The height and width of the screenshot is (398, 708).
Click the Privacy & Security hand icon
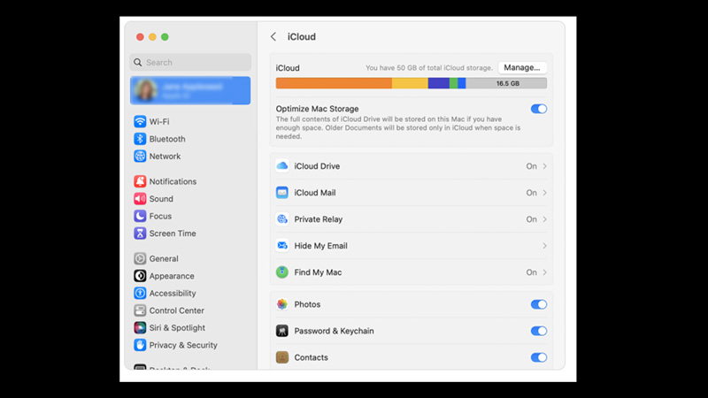click(140, 345)
